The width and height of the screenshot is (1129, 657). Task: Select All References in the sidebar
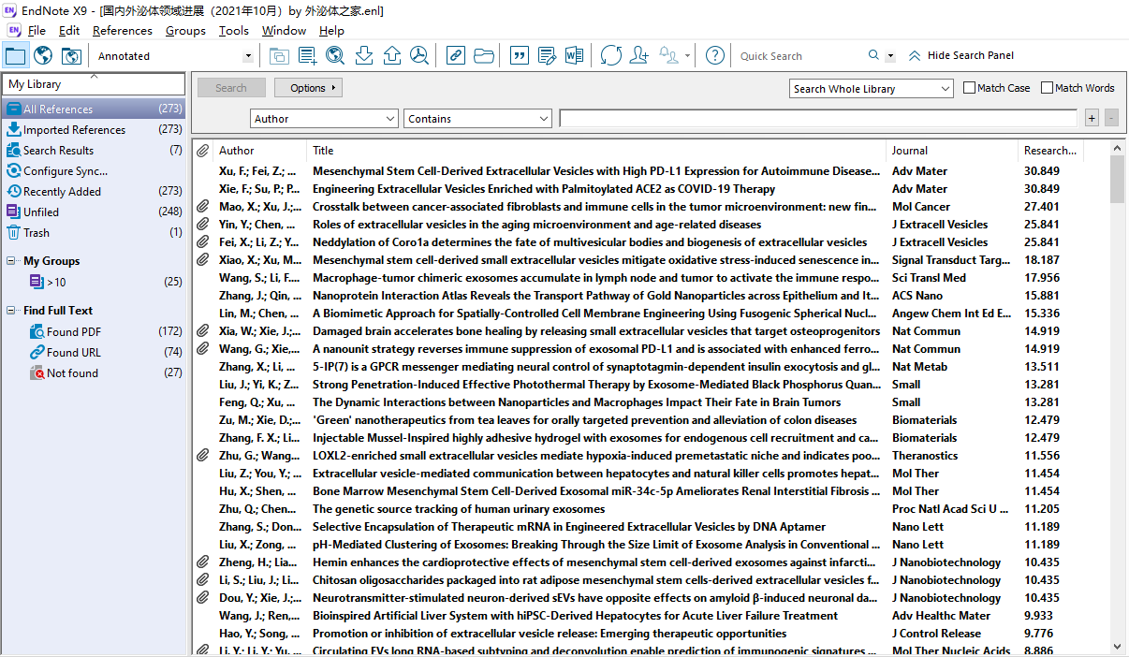[x=94, y=109]
